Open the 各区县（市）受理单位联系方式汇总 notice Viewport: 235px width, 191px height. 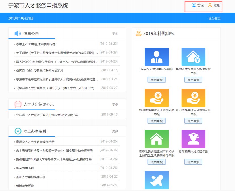click(x=39, y=70)
